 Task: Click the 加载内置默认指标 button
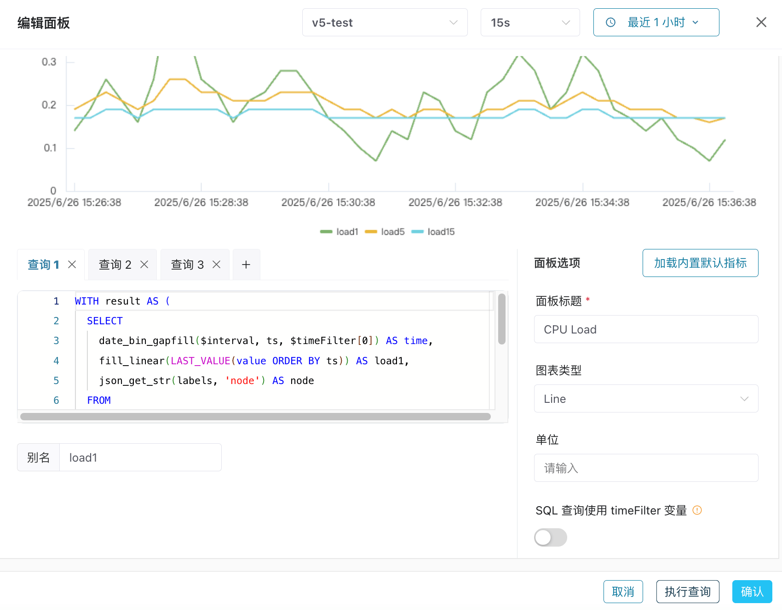click(x=700, y=263)
